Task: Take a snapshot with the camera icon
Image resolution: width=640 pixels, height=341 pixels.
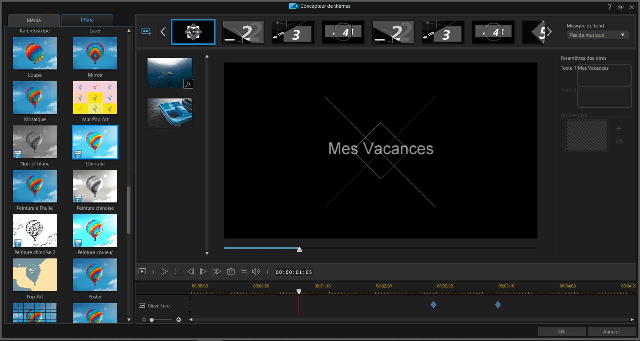Action: coord(230,271)
